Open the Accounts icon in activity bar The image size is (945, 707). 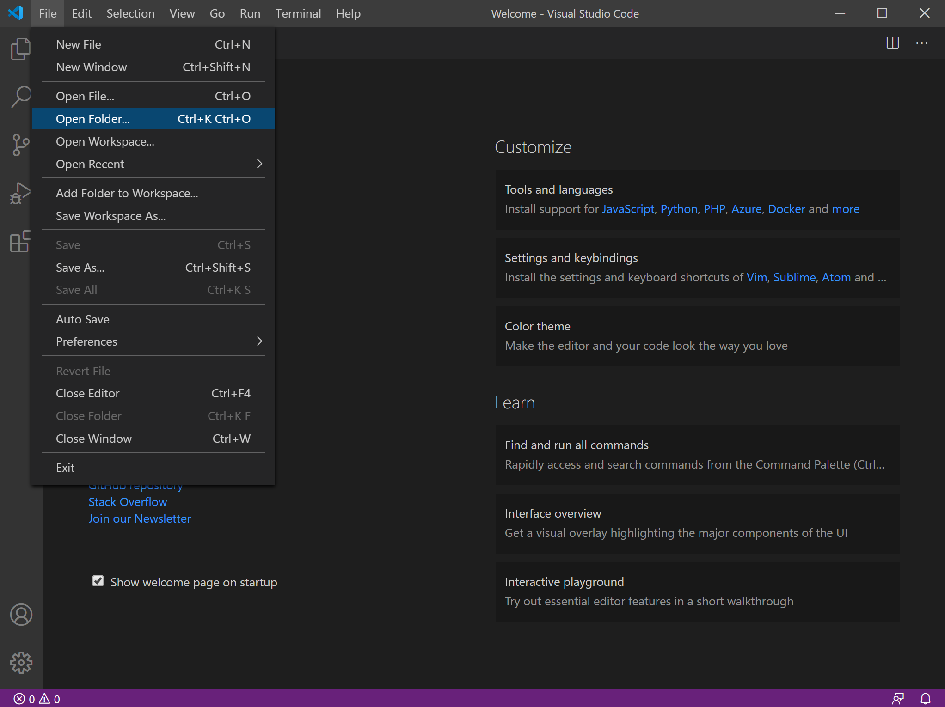coord(21,615)
